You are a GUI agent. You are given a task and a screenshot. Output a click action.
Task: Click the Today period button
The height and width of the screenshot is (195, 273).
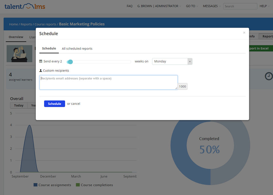point(19,106)
